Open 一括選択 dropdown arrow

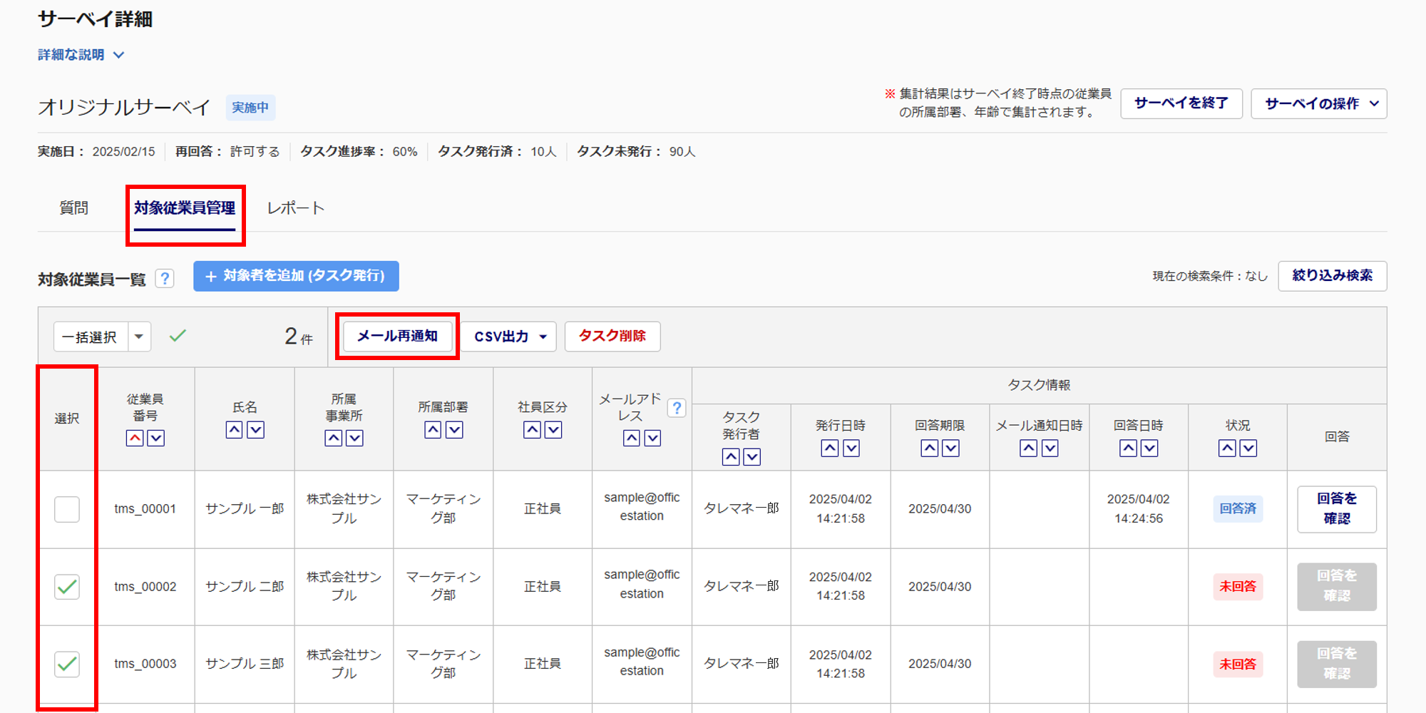[x=139, y=337]
